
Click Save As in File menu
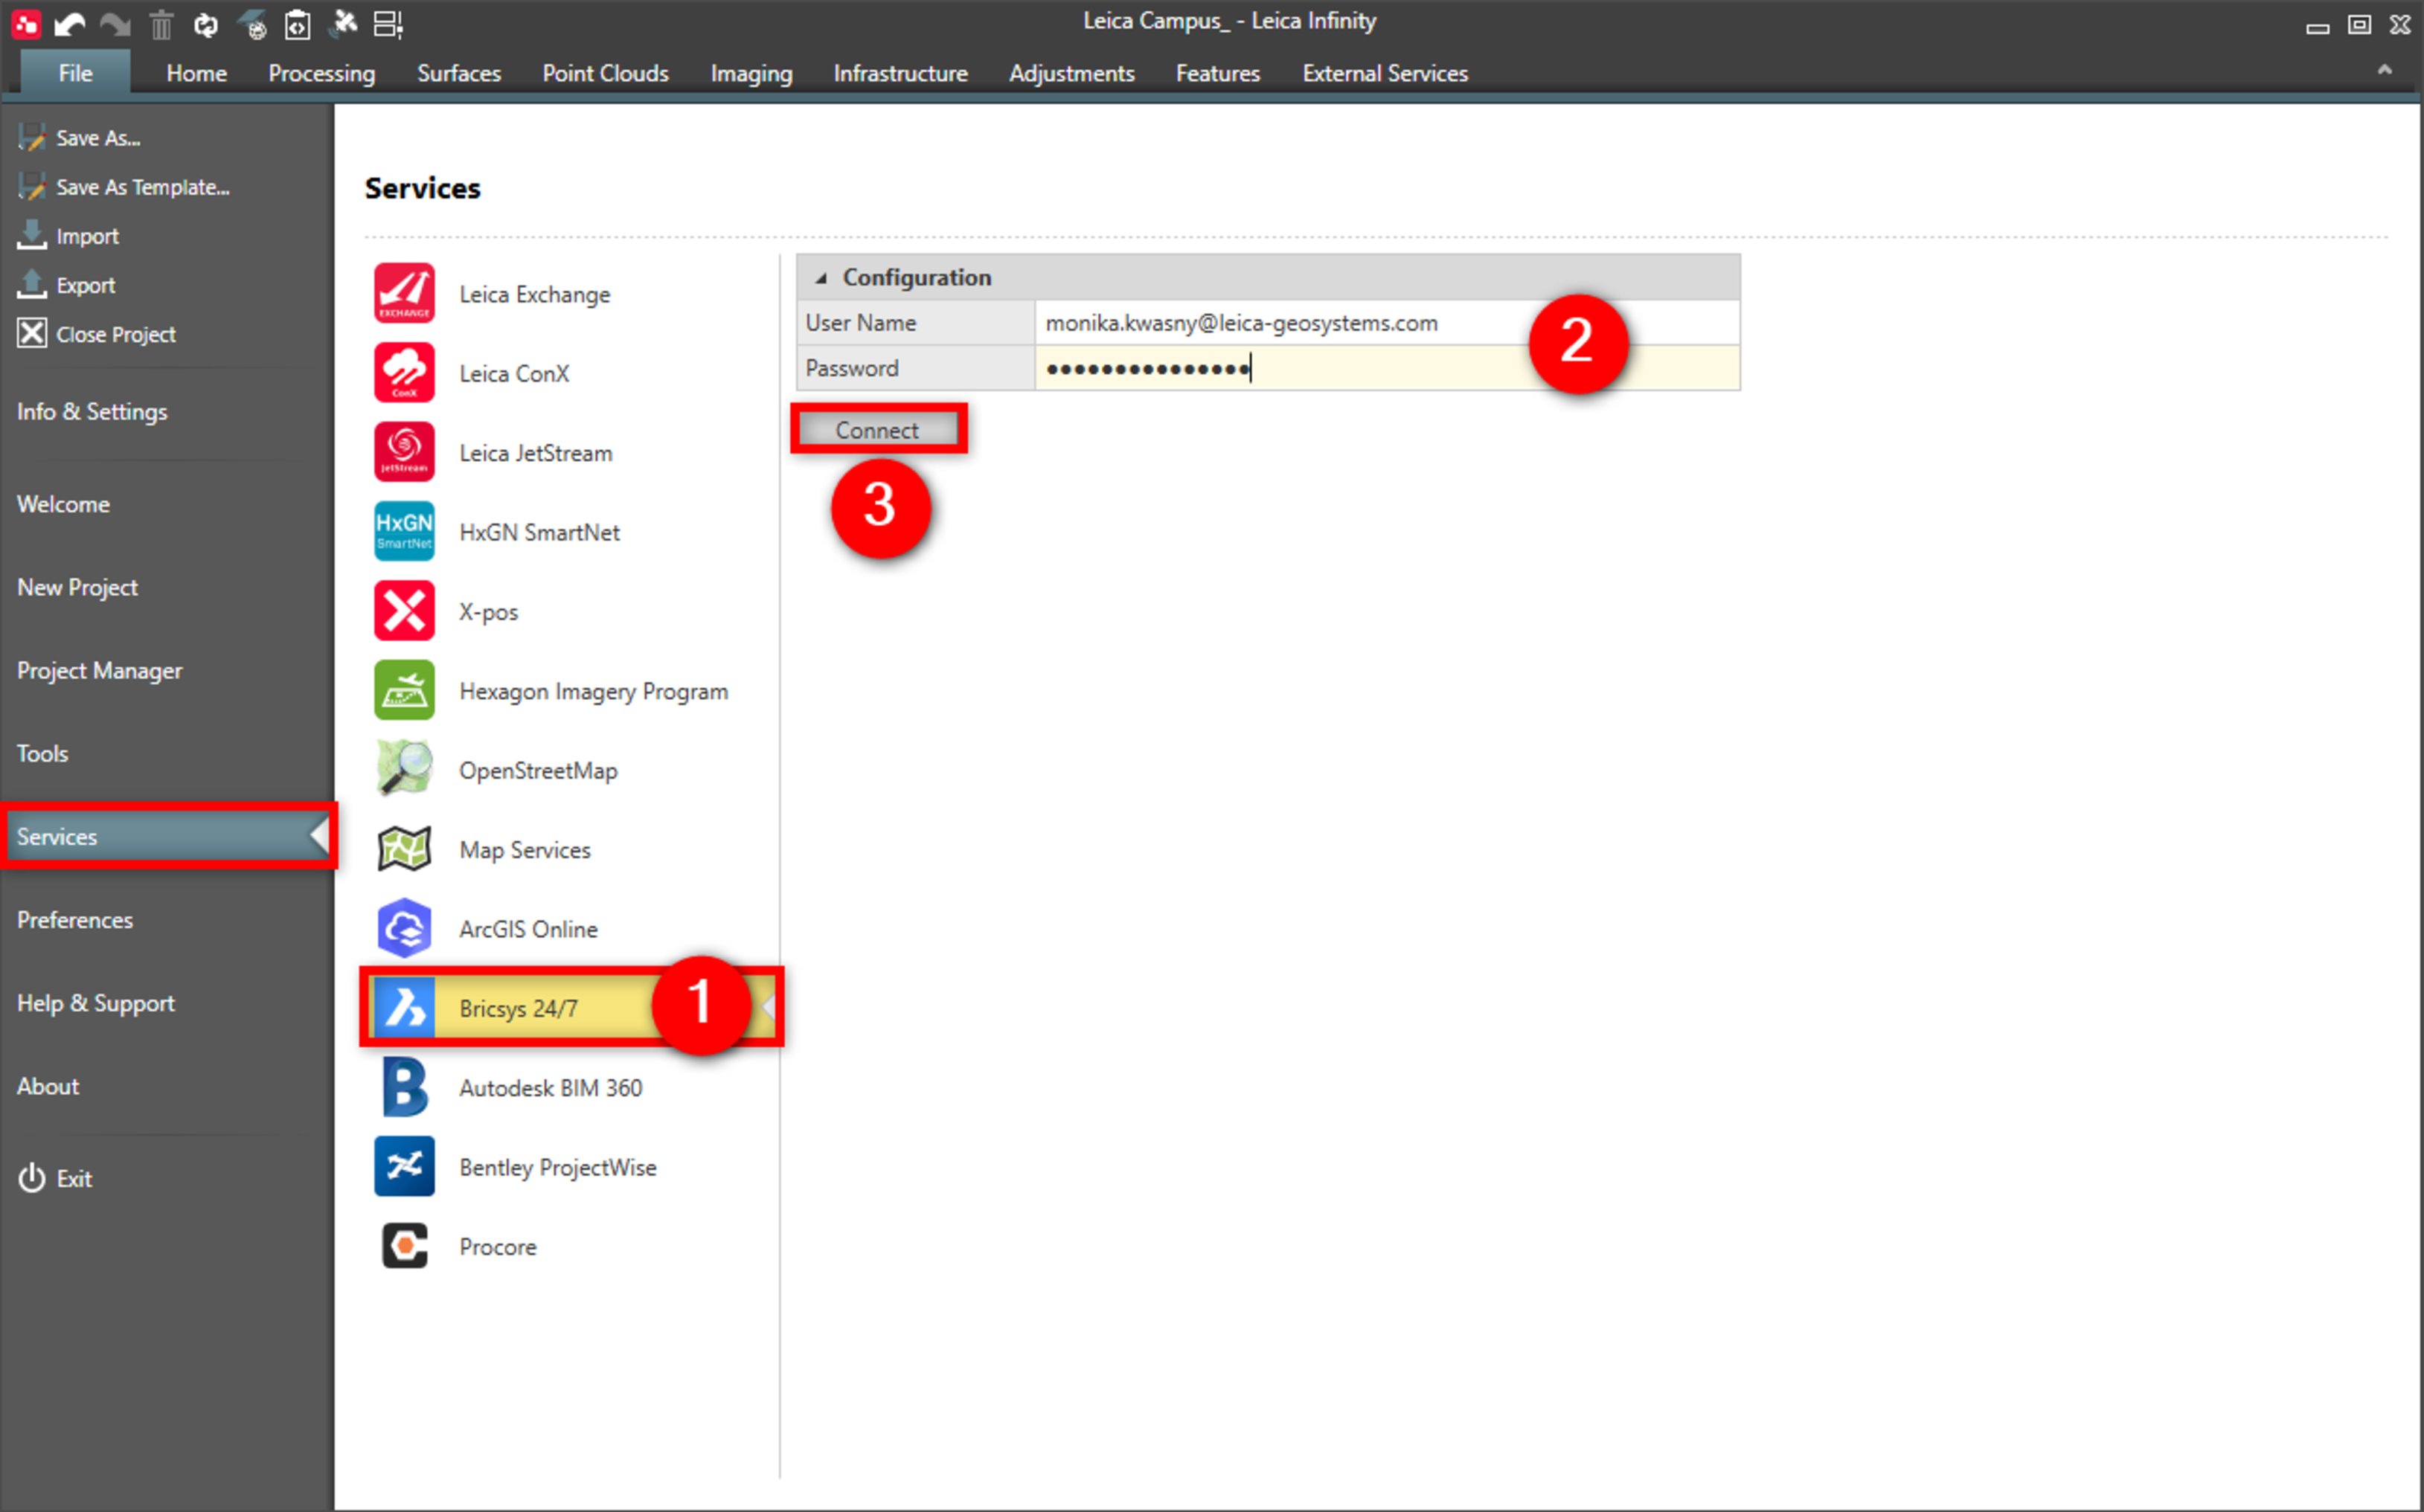point(80,138)
